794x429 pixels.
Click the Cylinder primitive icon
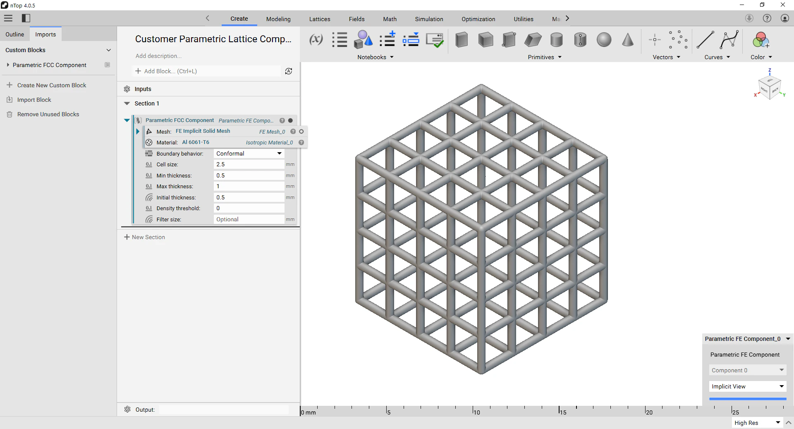click(557, 40)
